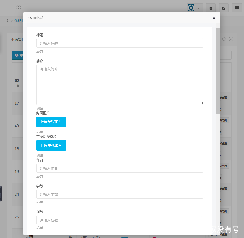Select table row with ID 19
This screenshot has width=244, height=238.
17,172
